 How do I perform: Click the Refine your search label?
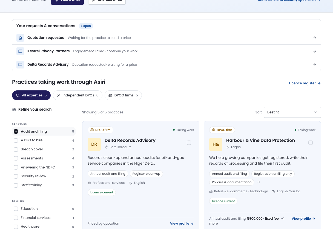[35, 109]
